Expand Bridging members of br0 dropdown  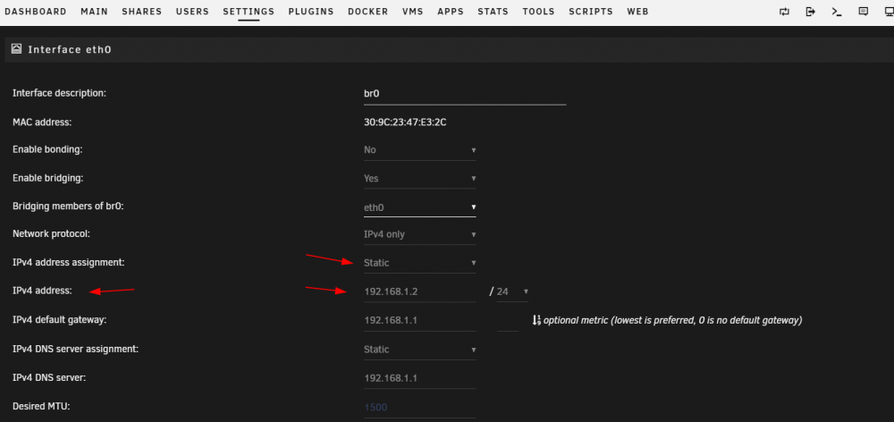tap(419, 207)
